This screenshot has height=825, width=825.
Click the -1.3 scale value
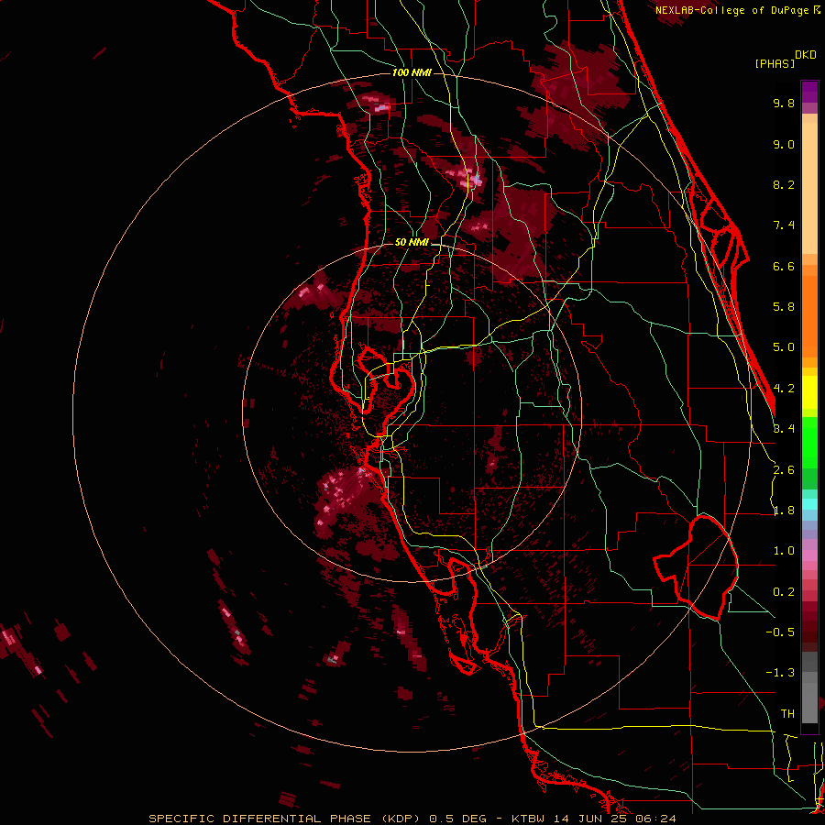pos(780,673)
